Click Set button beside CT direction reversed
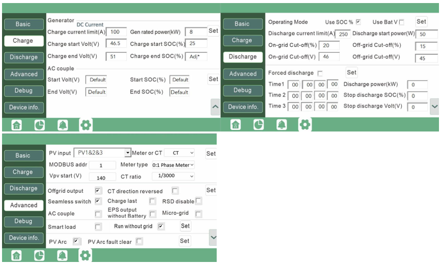The height and width of the screenshot is (264, 441). tap(211, 190)
